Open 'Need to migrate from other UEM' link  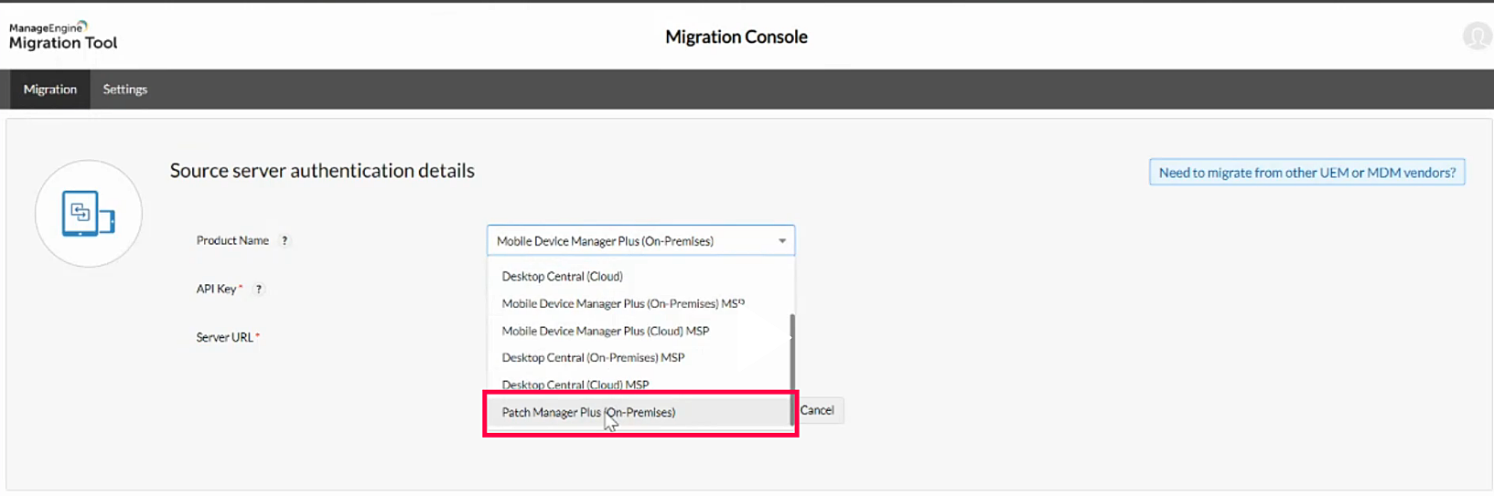tap(1306, 173)
